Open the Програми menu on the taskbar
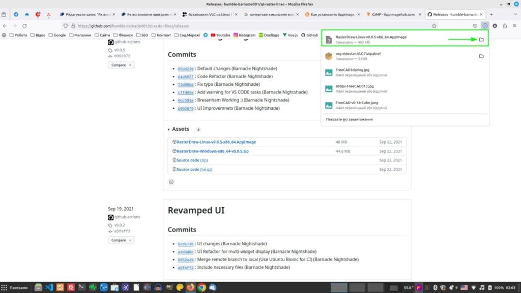Viewport: 521px width, 293px height. (x=16, y=287)
